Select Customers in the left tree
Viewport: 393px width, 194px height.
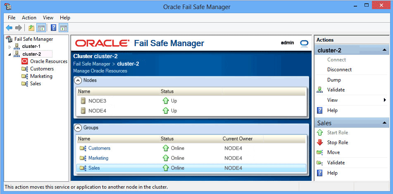tap(42, 69)
